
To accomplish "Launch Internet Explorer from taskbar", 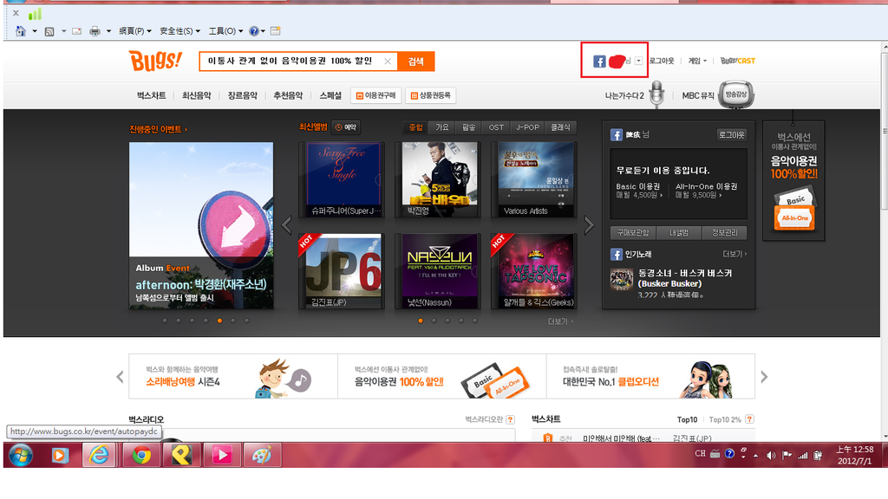I will tap(99, 455).
